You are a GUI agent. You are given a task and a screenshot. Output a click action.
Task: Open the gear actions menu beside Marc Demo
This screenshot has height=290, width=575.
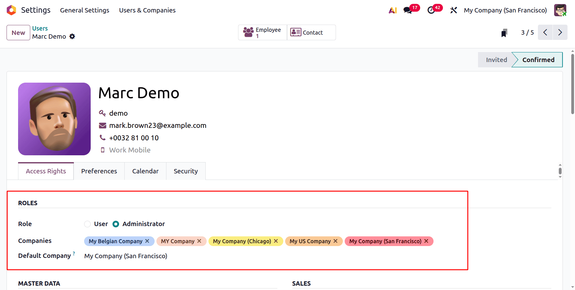(x=72, y=36)
